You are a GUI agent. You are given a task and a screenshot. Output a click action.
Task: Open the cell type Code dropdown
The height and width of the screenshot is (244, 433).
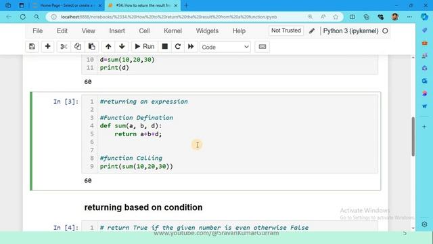pos(225,47)
